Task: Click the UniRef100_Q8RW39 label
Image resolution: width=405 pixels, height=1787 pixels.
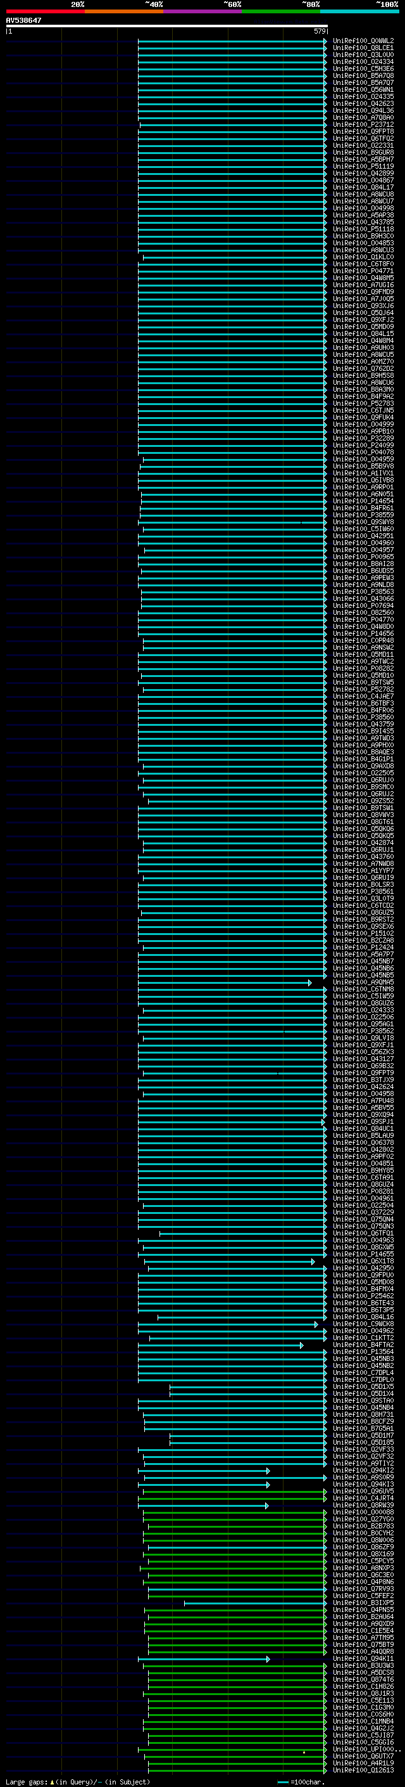Action: [x=363, y=1506]
